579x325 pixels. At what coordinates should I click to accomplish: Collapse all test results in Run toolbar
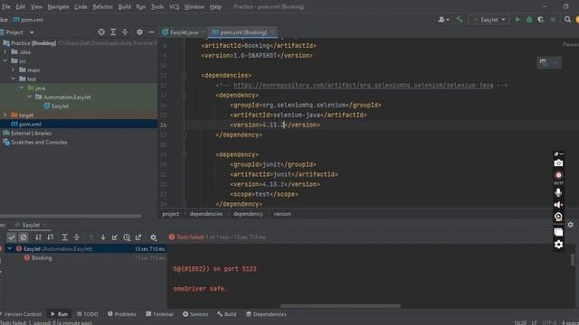(x=76, y=237)
